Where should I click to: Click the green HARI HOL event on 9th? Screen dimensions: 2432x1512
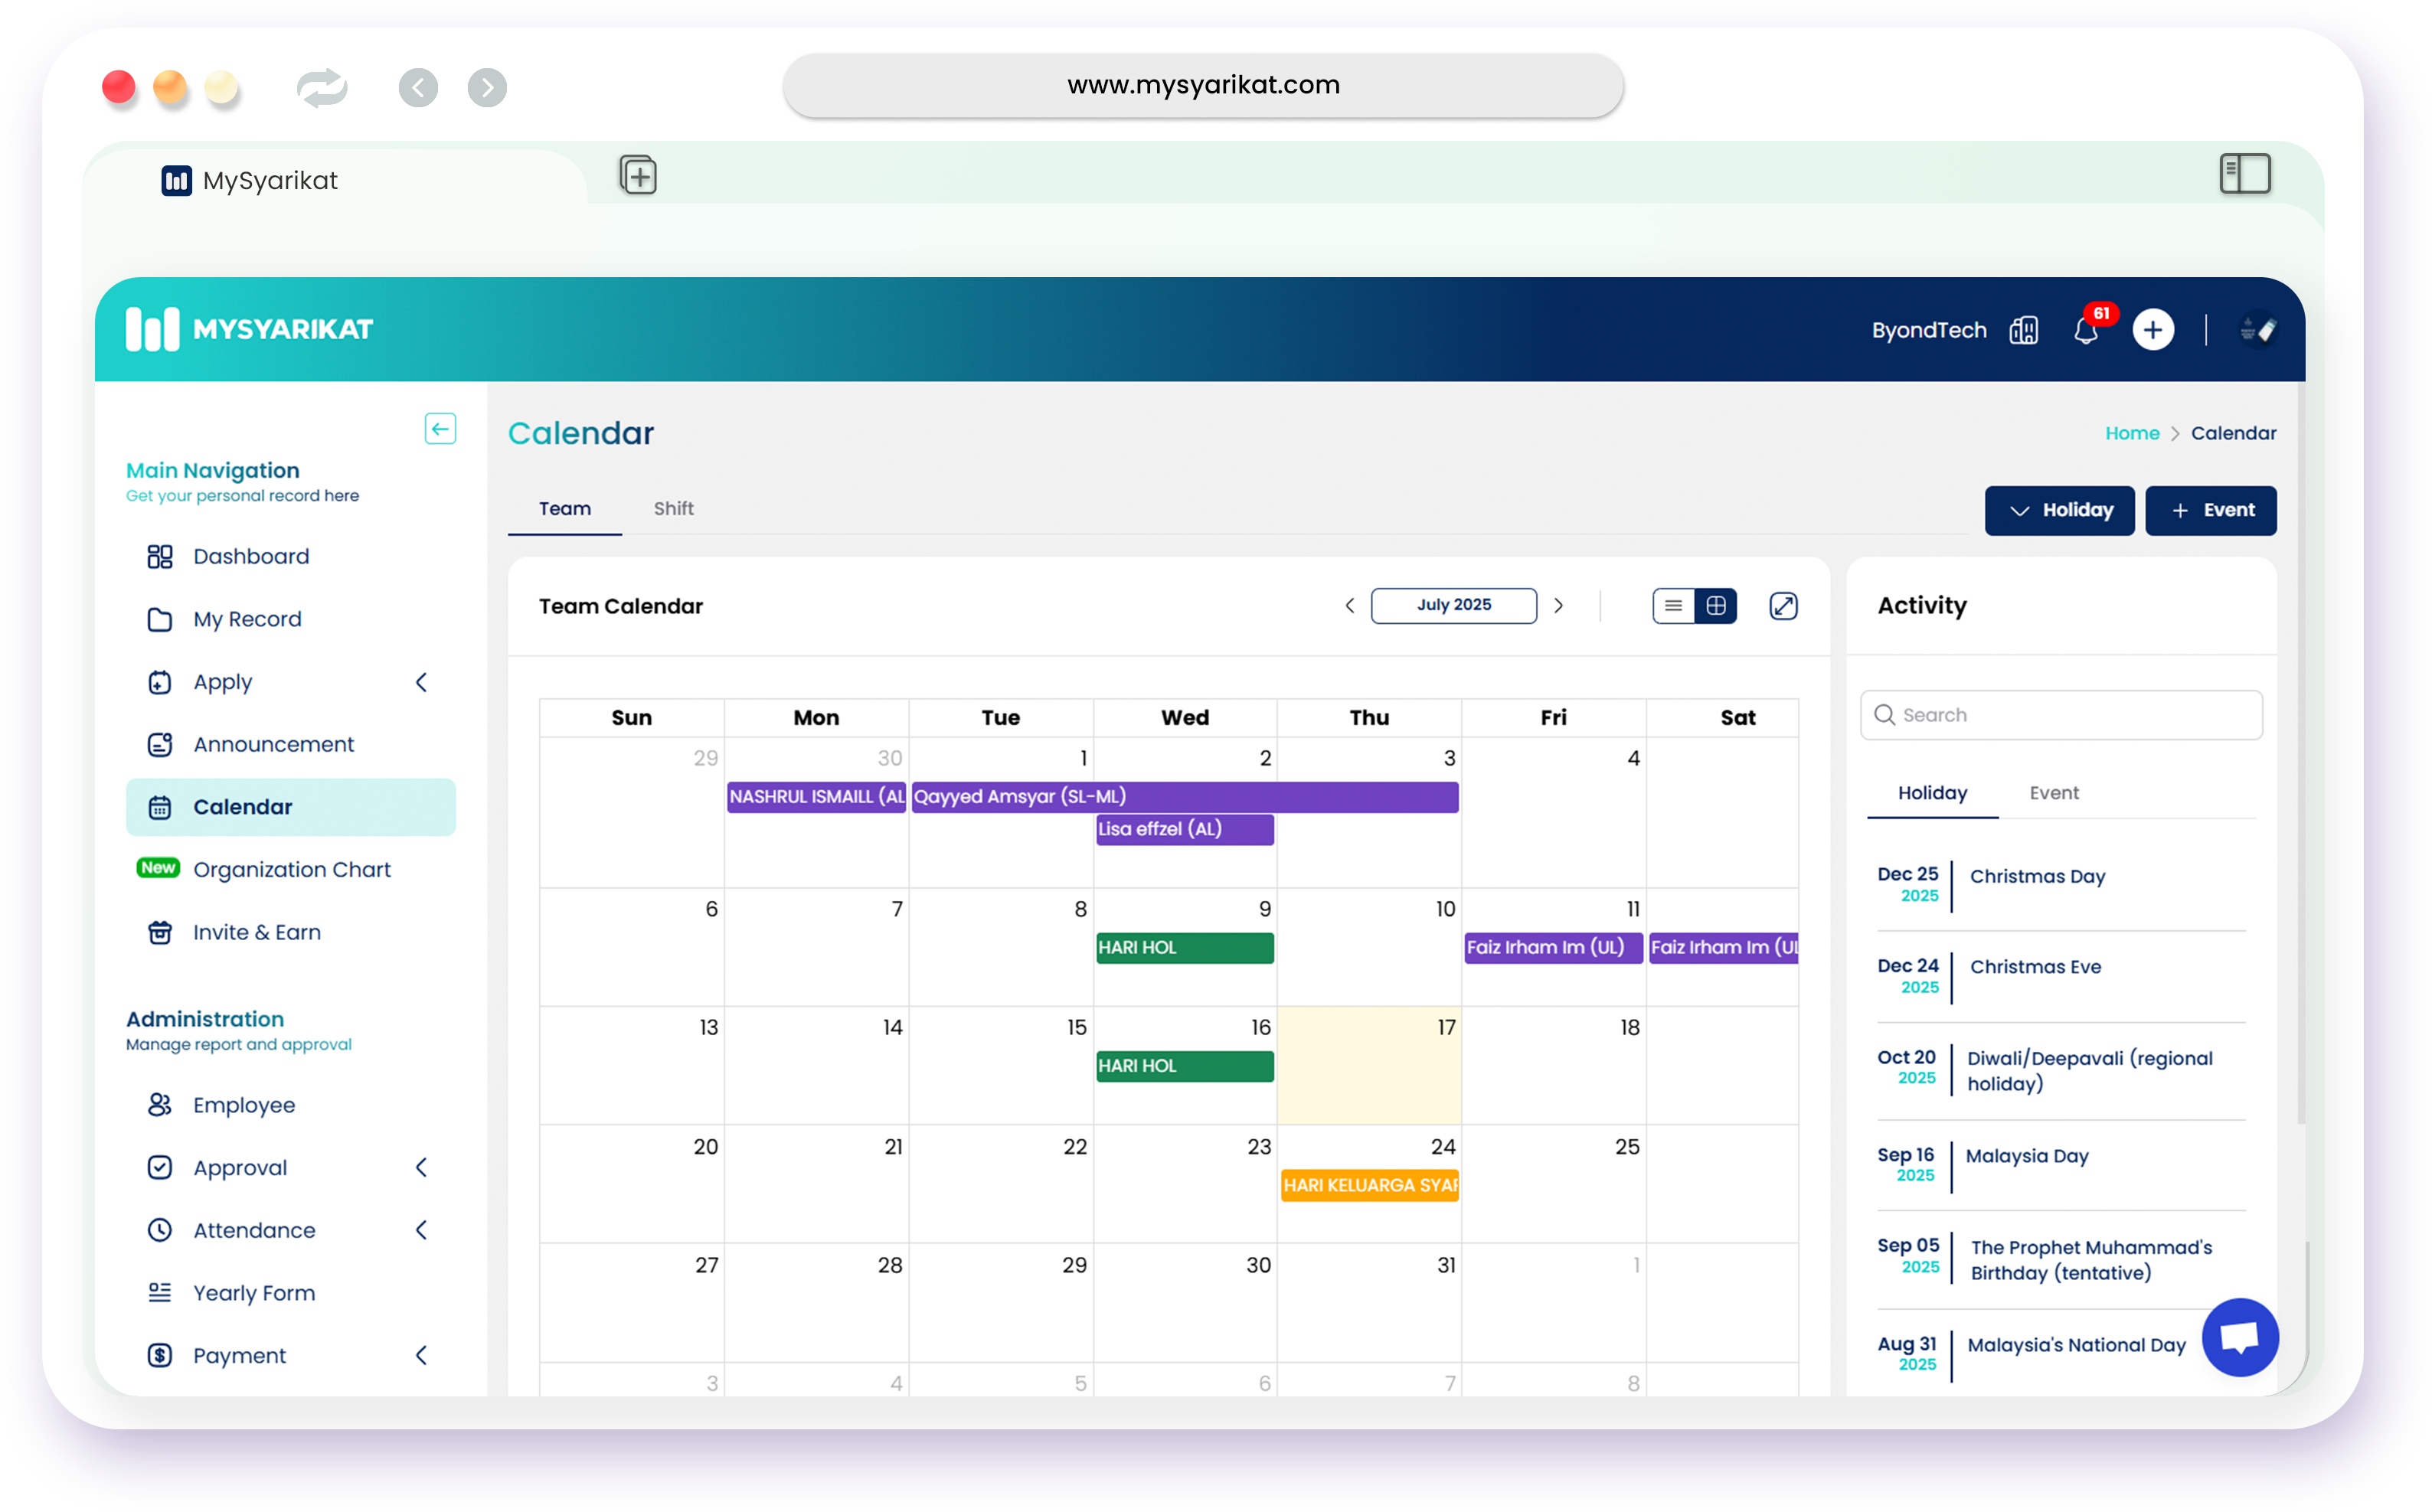pyautogui.click(x=1185, y=948)
